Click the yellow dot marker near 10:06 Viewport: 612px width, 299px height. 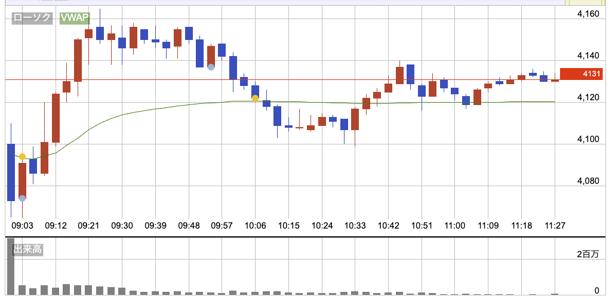(255, 98)
